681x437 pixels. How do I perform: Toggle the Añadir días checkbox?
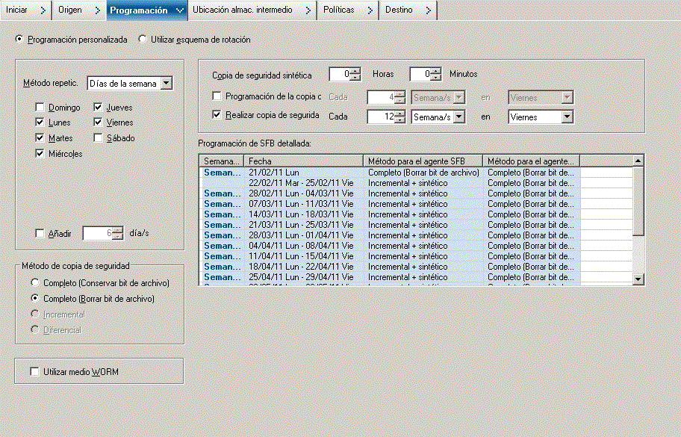tap(40, 234)
